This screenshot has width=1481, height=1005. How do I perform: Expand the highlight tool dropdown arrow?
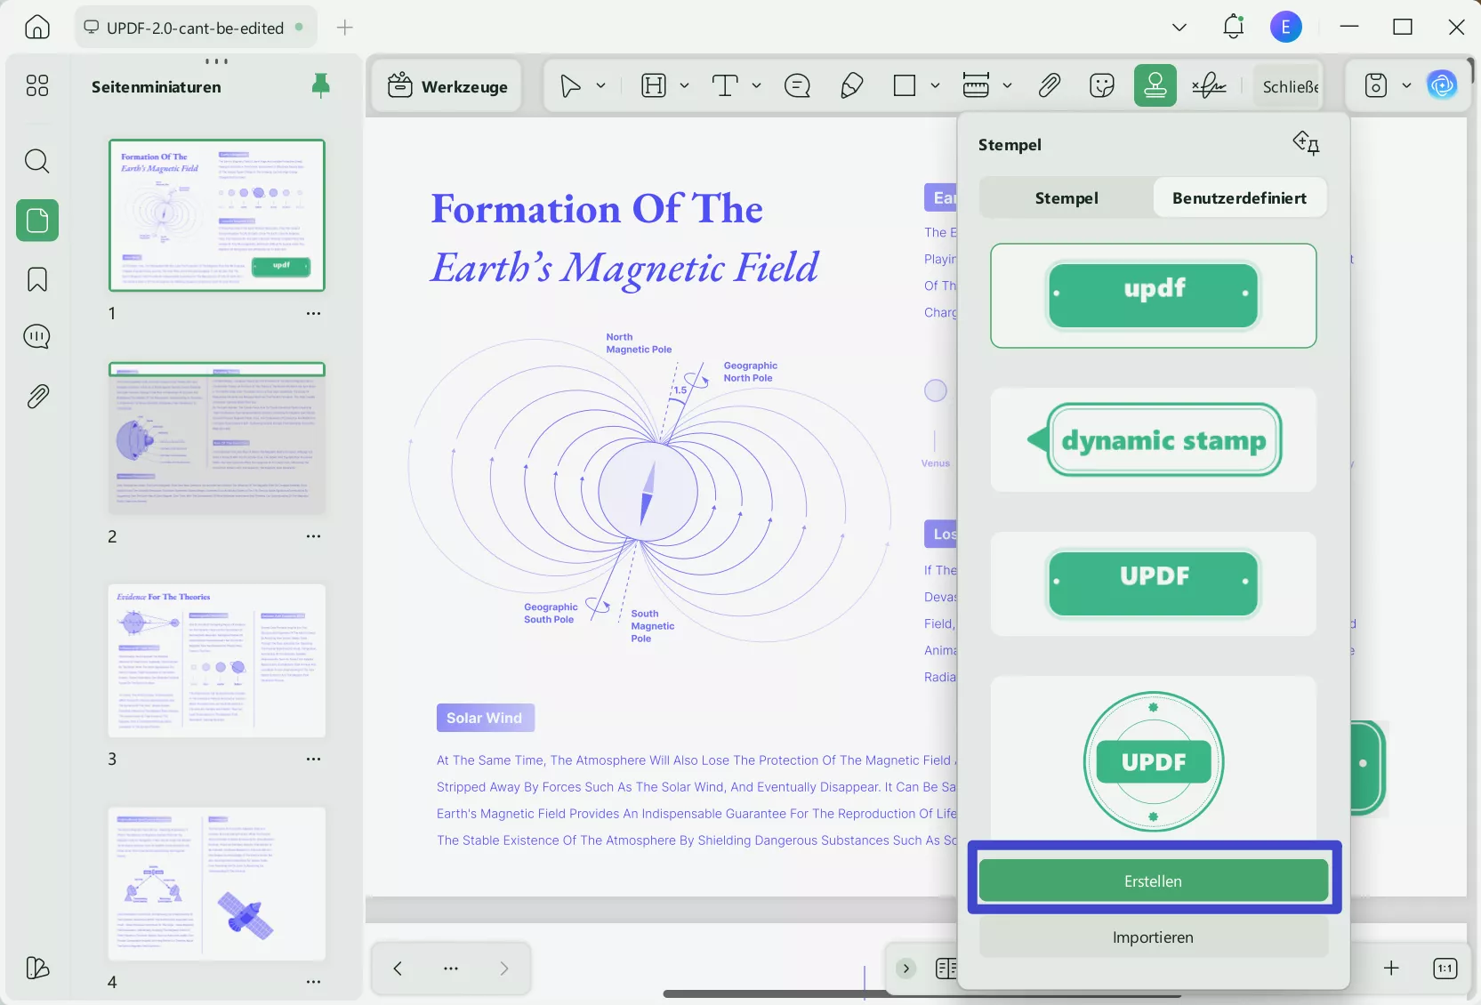[684, 85]
